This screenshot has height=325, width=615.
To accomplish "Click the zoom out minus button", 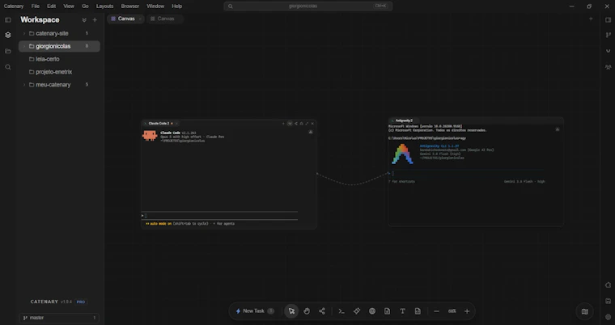I will pos(436,311).
